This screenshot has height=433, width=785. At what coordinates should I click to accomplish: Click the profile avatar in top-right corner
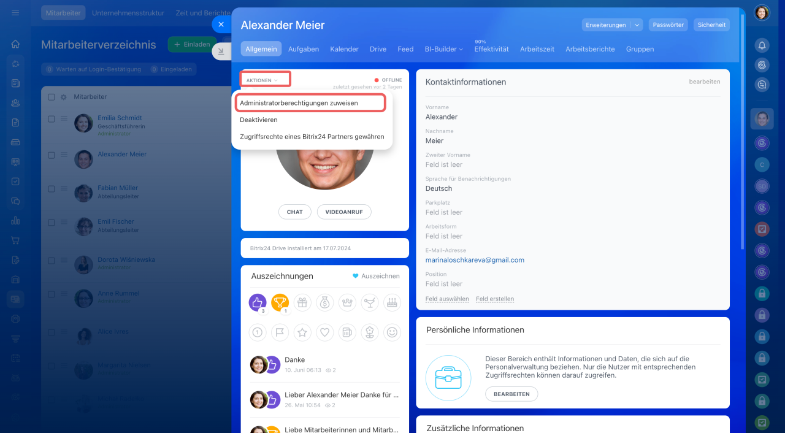(x=762, y=12)
